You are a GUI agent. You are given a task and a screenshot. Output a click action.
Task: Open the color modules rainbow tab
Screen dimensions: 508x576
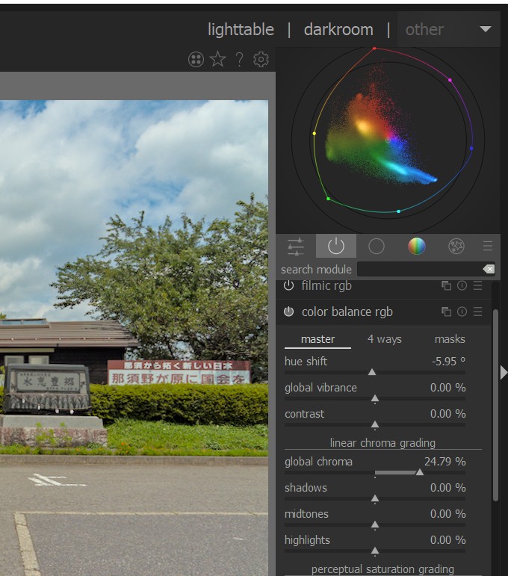click(x=417, y=246)
